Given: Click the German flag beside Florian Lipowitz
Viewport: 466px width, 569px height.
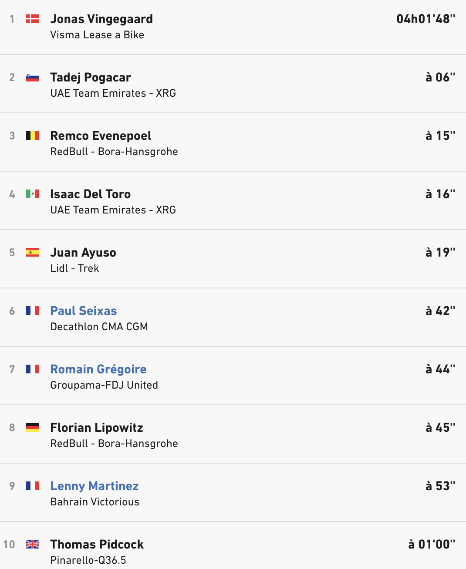Looking at the screenshot, I should click(33, 427).
